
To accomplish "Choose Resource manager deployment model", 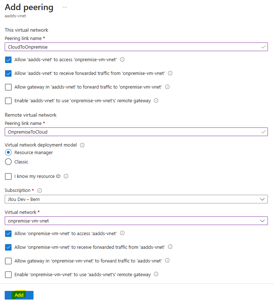I will click(x=8, y=152).
